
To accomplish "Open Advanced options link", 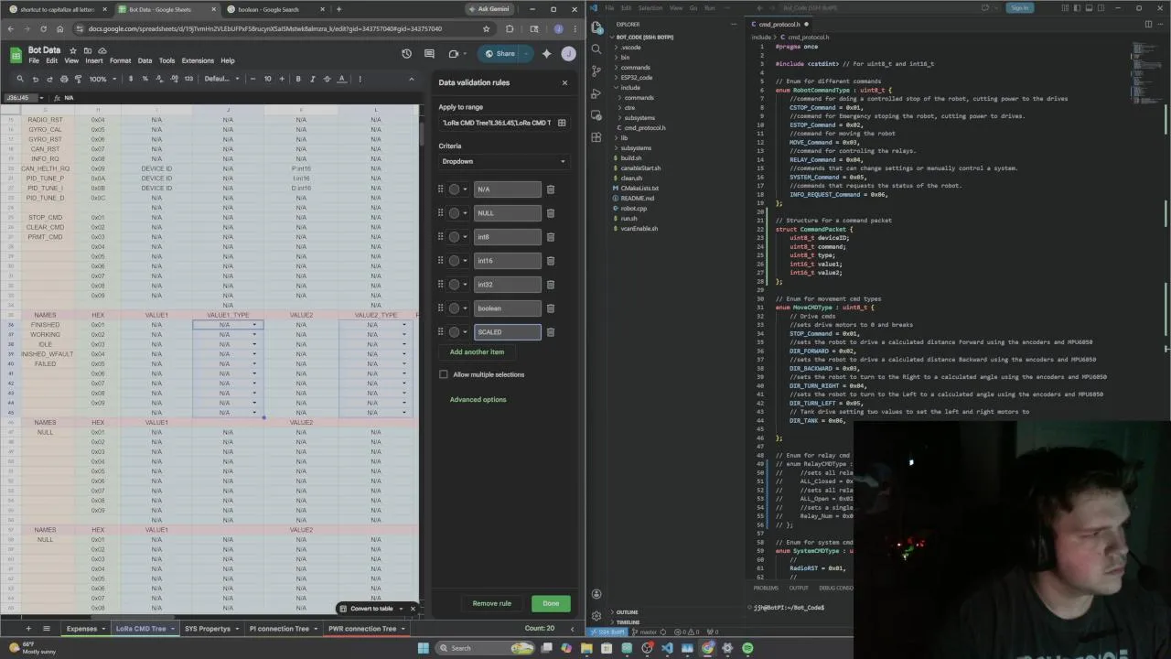I will point(478,400).
